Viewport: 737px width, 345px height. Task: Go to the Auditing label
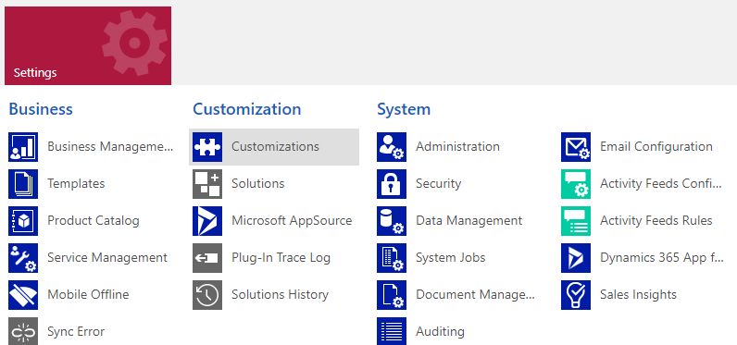click(x=440, y=332)
